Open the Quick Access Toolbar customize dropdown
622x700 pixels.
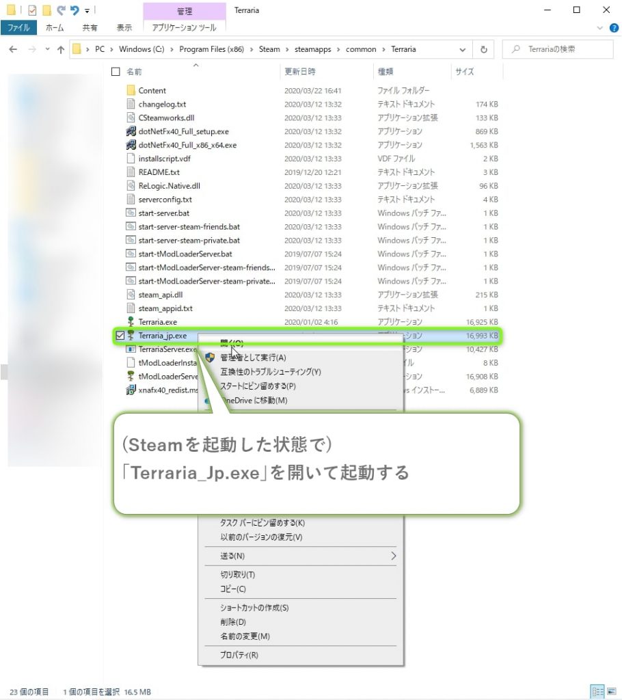(x=87, y=11)
